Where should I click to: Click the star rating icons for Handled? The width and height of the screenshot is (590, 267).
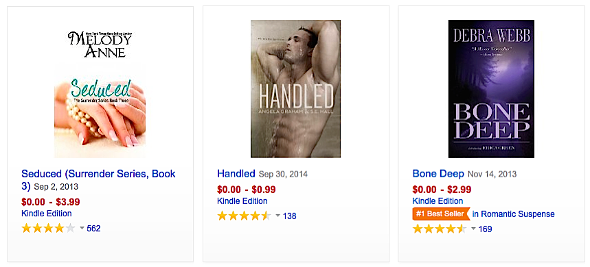coord(244,216)
